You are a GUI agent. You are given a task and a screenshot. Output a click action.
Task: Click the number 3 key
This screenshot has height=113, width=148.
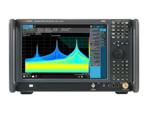point(122,73)
